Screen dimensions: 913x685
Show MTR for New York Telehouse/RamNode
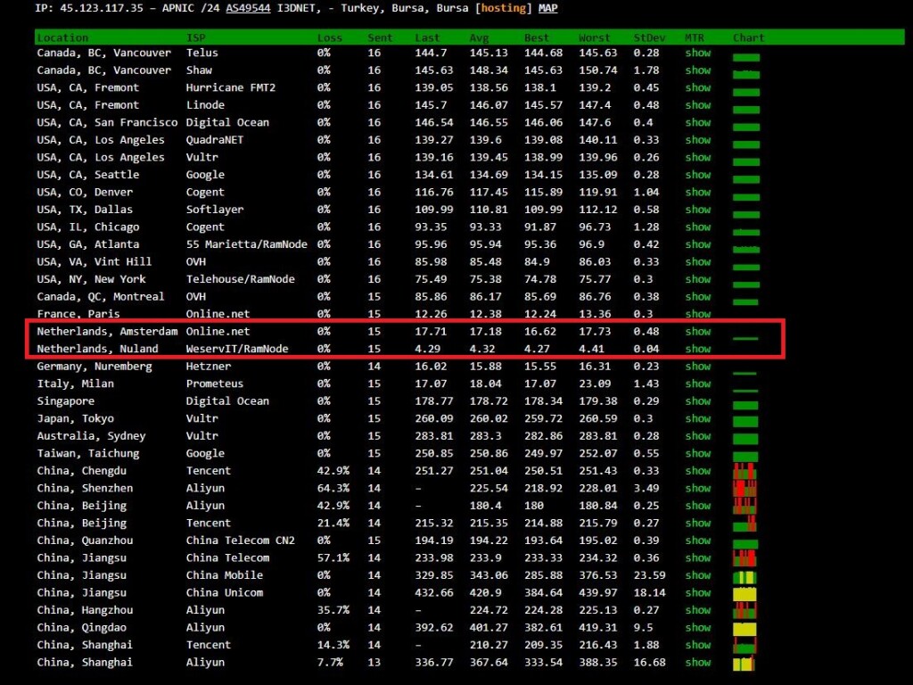coord(697,279)
